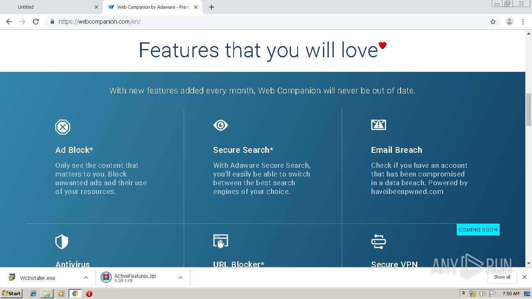The height and width of the screenshot is (299, 532).
Task: Close the Untitled tab
Action: click(x=96, y=7)
